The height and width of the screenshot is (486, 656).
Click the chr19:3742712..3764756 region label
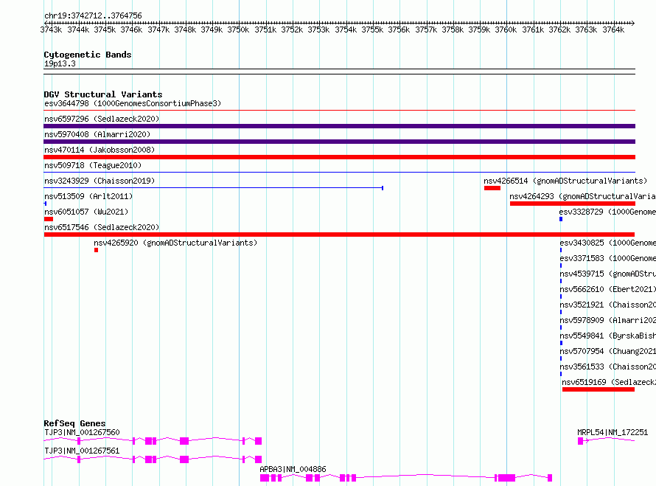94,15
